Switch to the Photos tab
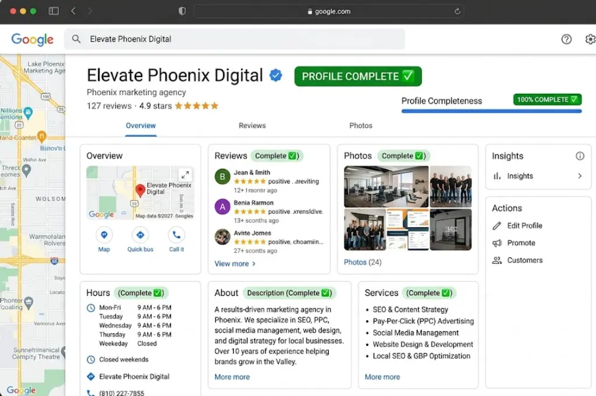 click(361, 126)
